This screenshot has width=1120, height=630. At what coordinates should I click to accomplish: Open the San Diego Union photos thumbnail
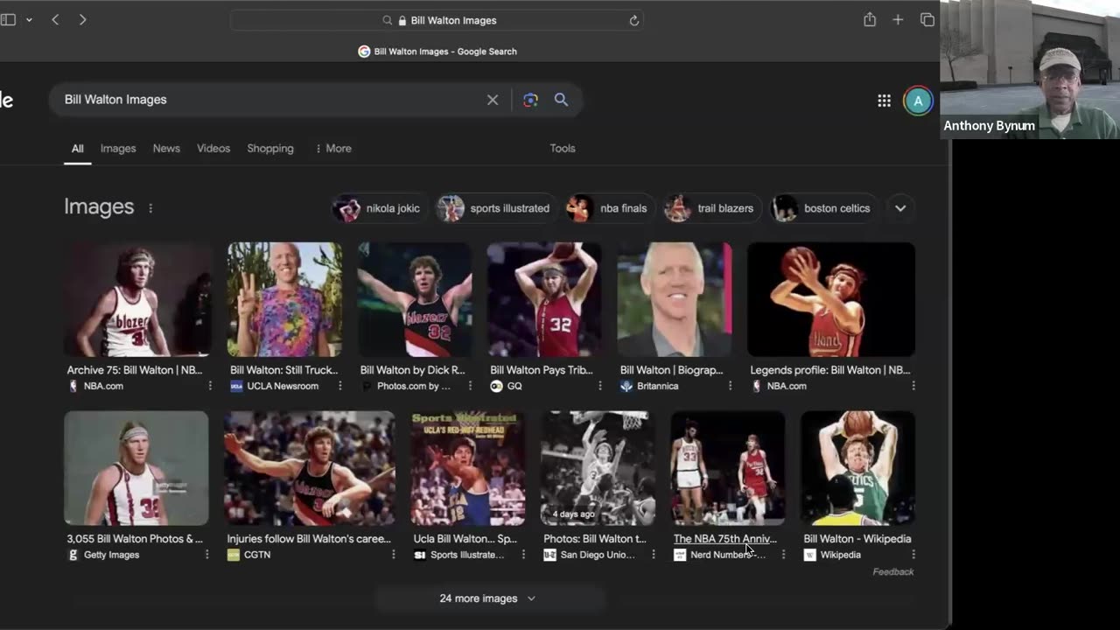(x=598, y=468)
